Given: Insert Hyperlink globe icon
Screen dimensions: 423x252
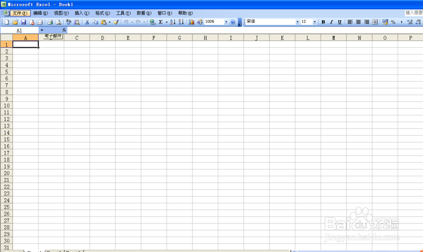Looking at the screenshot, I should 152,22.
